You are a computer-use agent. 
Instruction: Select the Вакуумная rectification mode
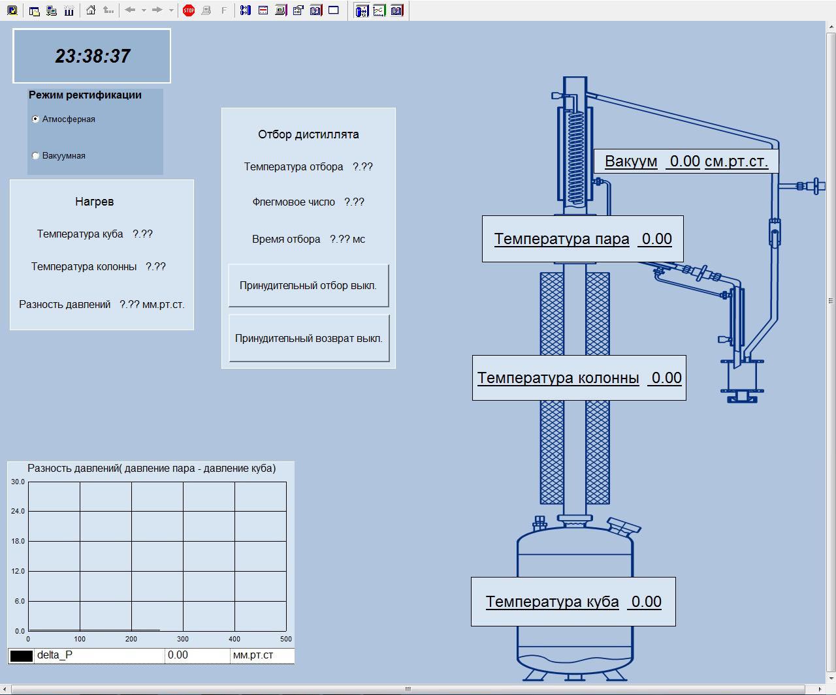36,156
